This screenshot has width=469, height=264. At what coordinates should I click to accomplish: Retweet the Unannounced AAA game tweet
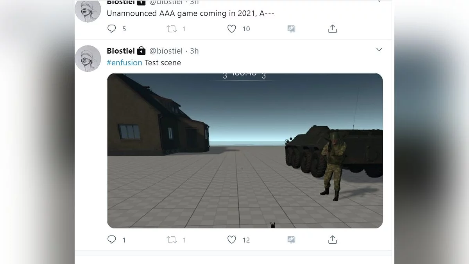[x=172, y=29]
